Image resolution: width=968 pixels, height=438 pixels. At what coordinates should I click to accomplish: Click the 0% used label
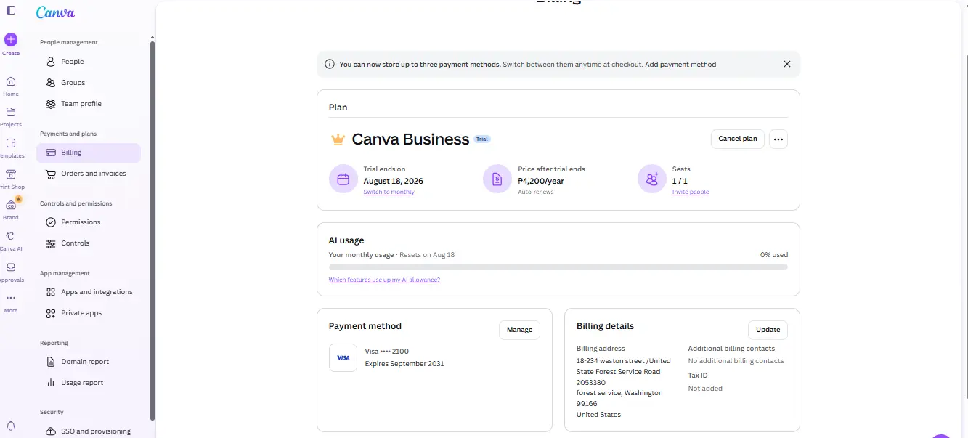(774, 255)
